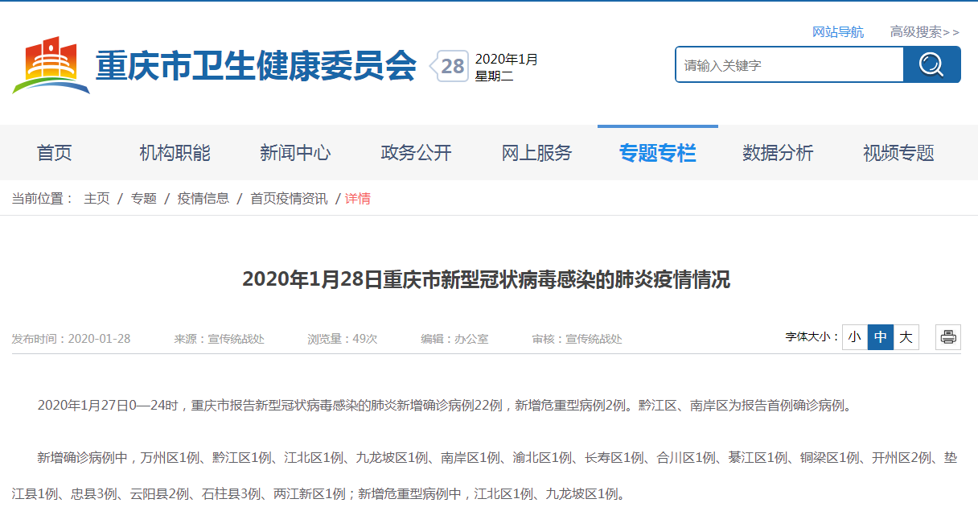Click the keyword search input field
Image resolution: width=978 pixels, height=532 pixels.
[788, 65]
